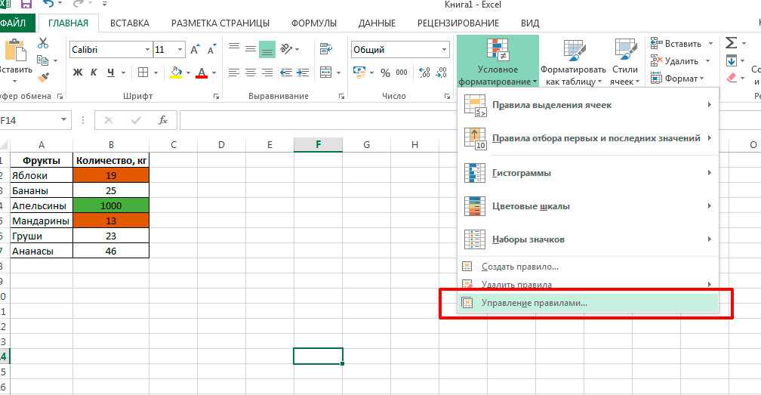
Task: Click the Fill down icon
Action: tap(732, 60)
